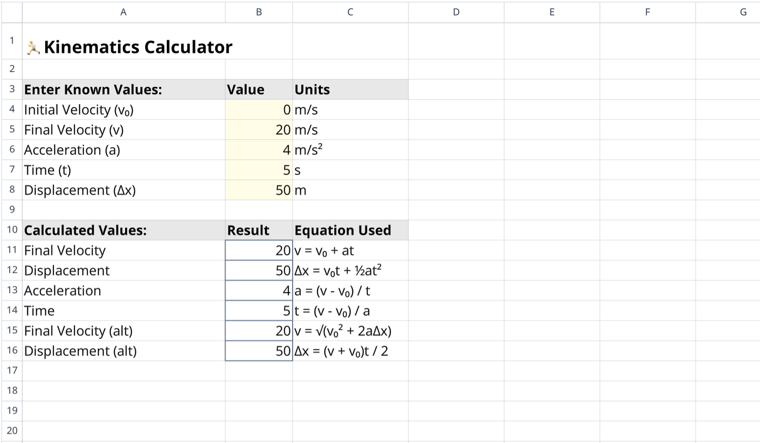Image resolution: width=760 pixels, height=443 pixels.
Task: Select column B header
Action: [x=258, y=12]
